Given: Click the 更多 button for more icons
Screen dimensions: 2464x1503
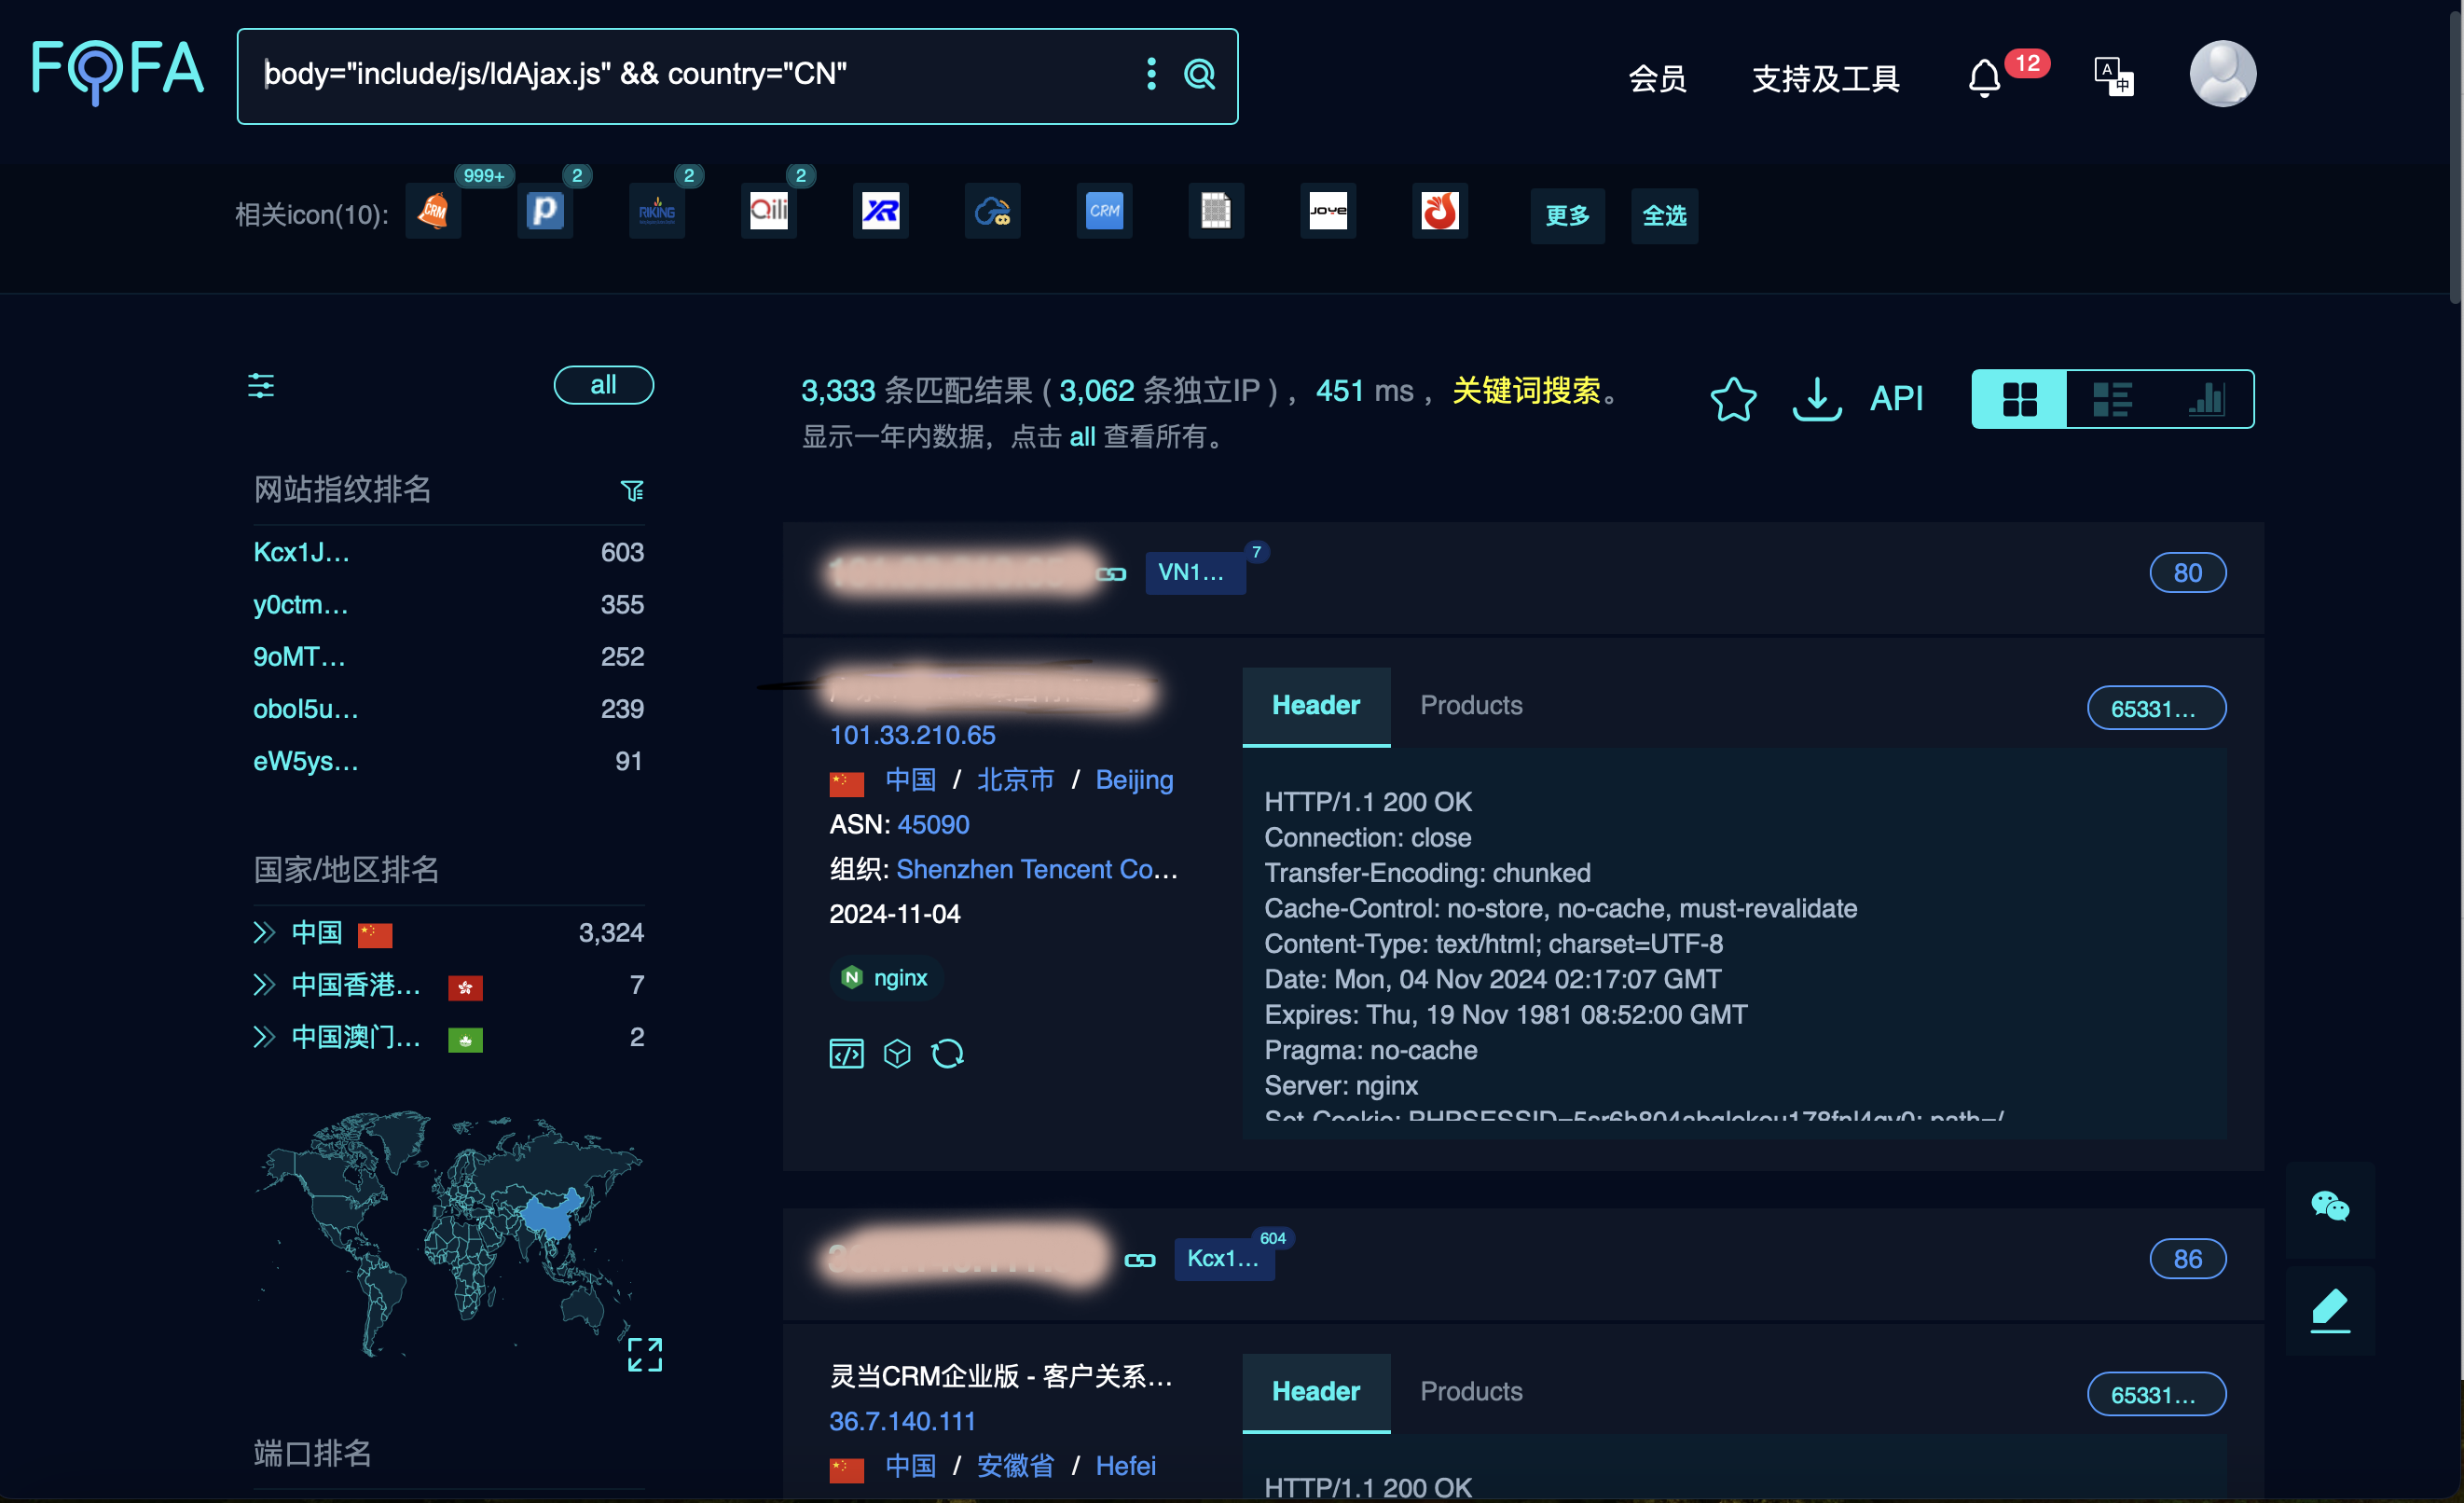Looking at the screenshot, I should point(1567,215).
